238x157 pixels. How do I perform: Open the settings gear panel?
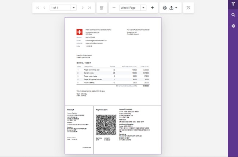click(233, 26)
